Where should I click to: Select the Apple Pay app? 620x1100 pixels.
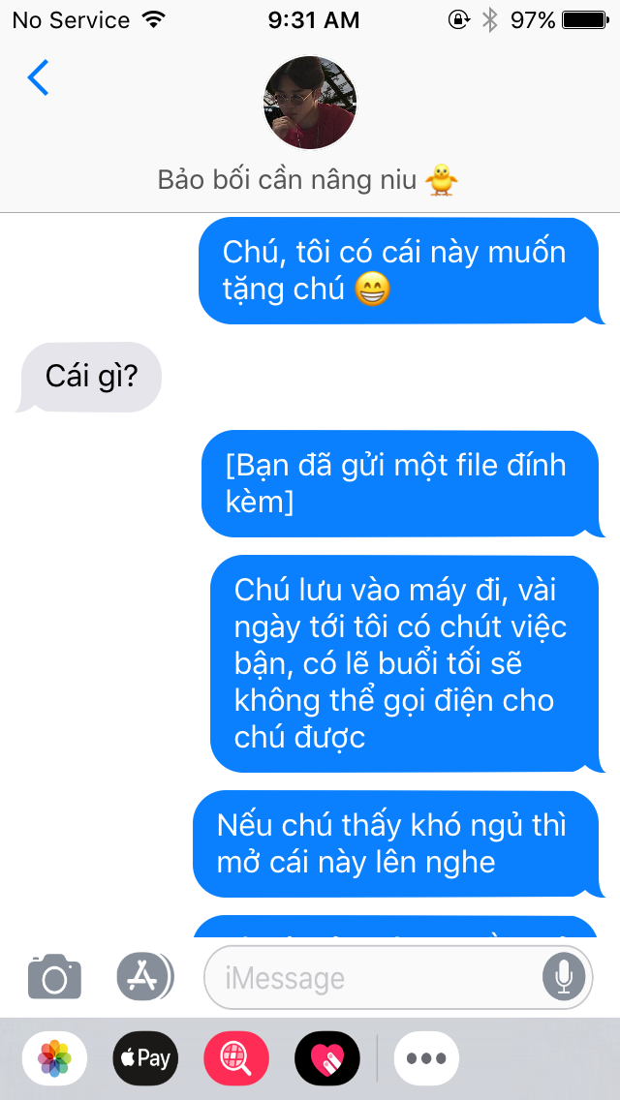145,1058
